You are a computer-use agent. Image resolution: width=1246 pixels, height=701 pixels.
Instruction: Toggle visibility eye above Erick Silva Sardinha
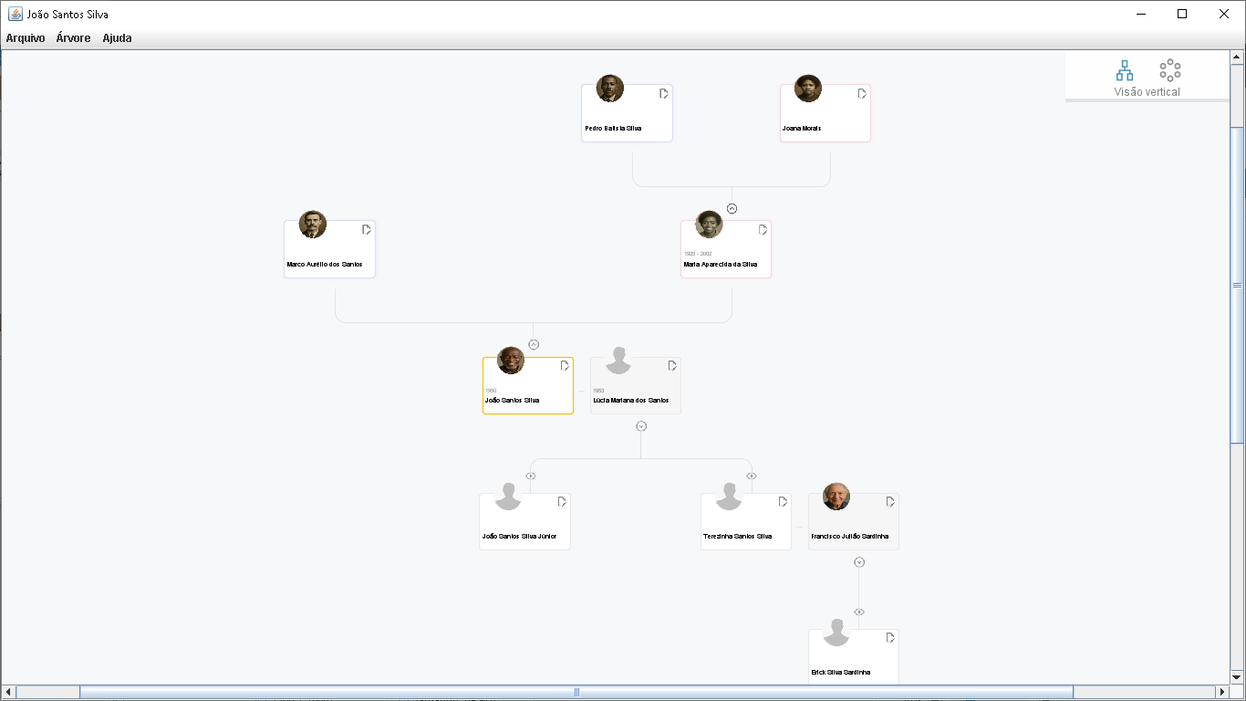(x=858, y=612)
